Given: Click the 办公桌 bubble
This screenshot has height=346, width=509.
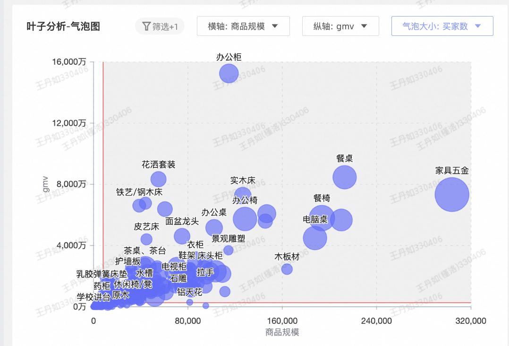Looking at the screenshot, I should pyautogui.click(x=214, y=228).
